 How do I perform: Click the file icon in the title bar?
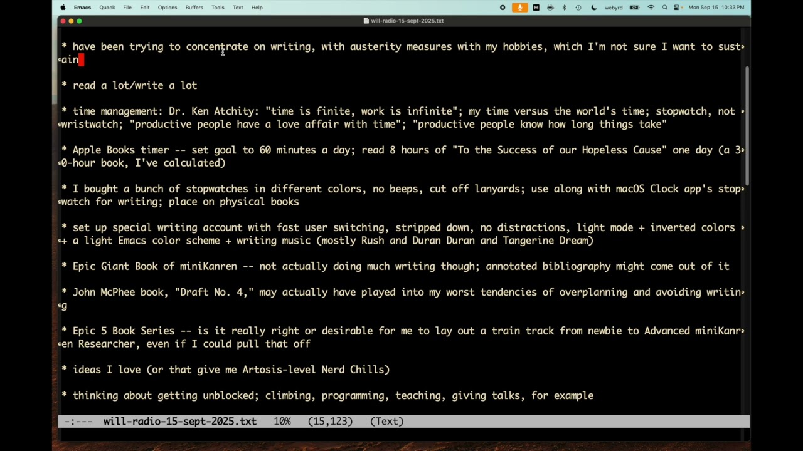tap(366, 21)
